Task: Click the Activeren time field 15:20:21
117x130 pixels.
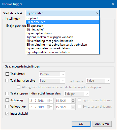Action: click(x=63, y=101)
